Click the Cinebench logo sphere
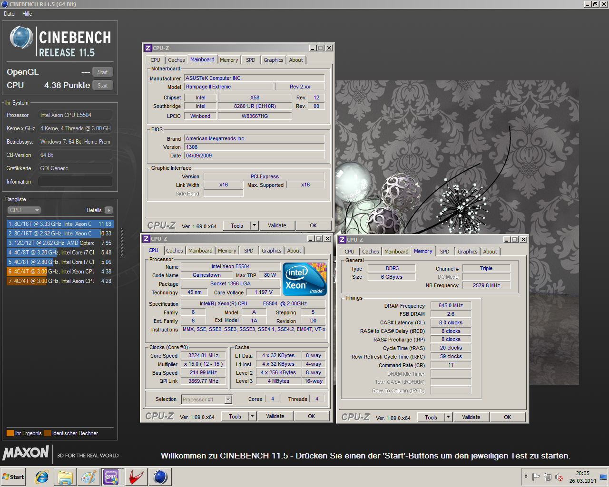The image size is (609, 487). [x=21, y=38]
